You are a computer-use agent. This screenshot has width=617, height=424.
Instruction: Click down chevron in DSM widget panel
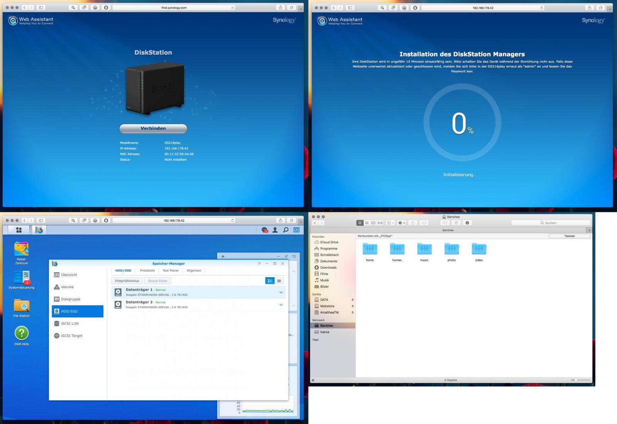(x=294, y=305)
